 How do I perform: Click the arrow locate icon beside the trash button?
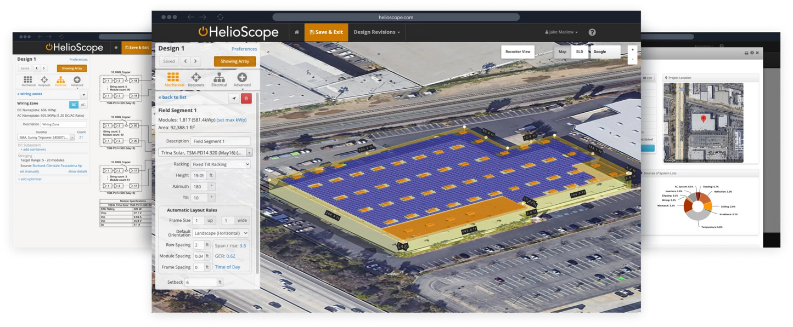[234, 99]
